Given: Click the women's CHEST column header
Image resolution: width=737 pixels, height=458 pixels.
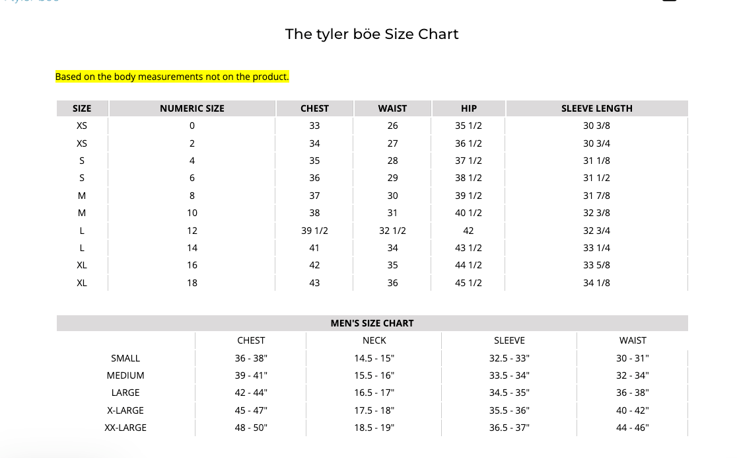Looking at the screenshot, I should [x=314, y=108].
